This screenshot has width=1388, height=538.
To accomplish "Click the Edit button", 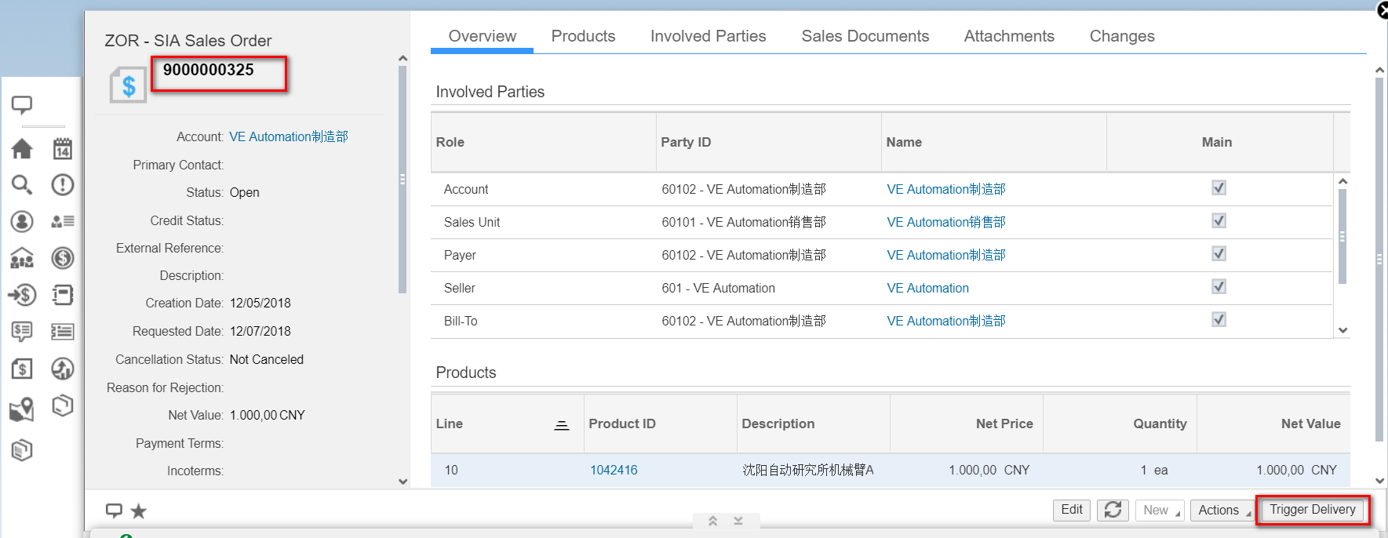I will pyautogui.click(x=1072, y=510).
